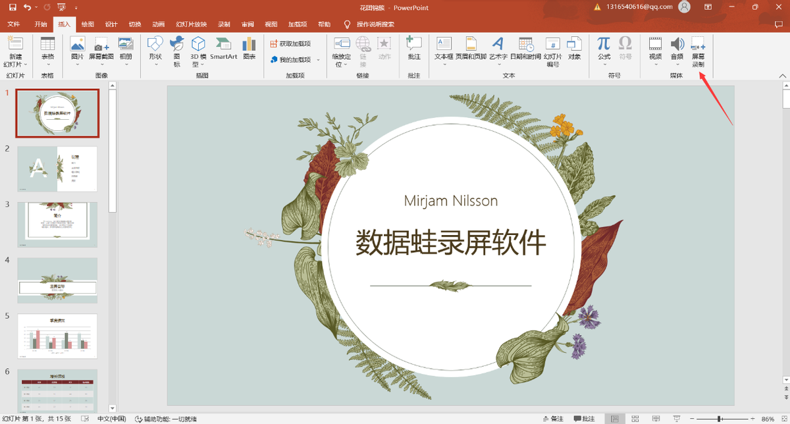
Task: Open 页眉和页脚 header and footer
Action: tap(471, 49)
